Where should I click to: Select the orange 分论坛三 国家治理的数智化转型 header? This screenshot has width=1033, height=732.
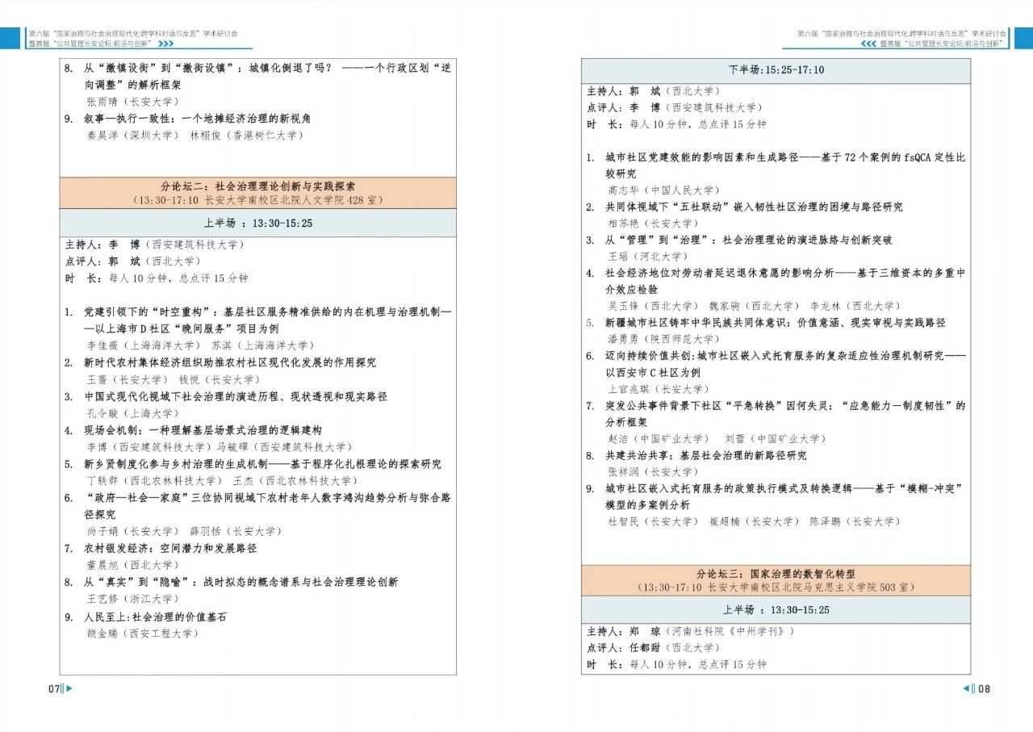tap(776, 579)
